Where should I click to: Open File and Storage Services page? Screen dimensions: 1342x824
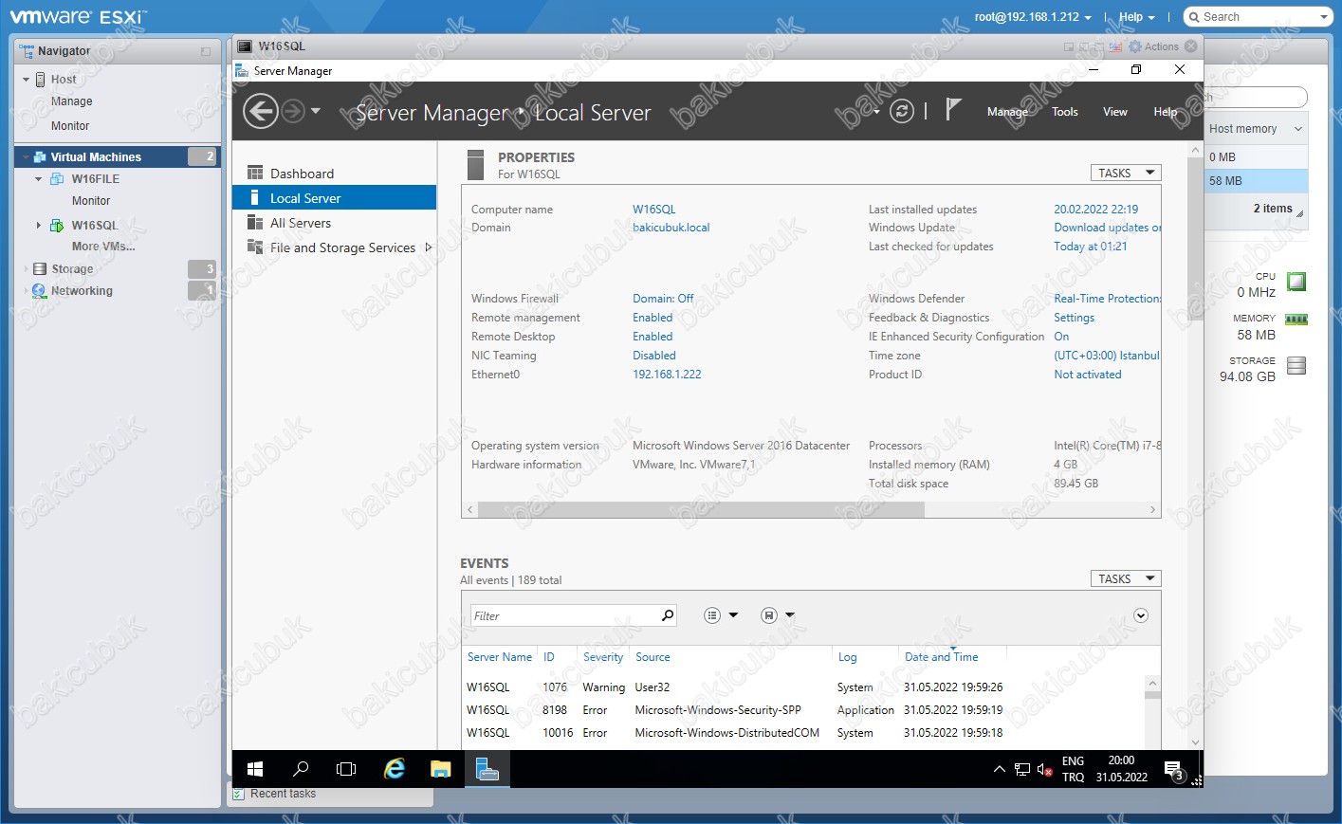pyautogui.click(x=342, y=247)
